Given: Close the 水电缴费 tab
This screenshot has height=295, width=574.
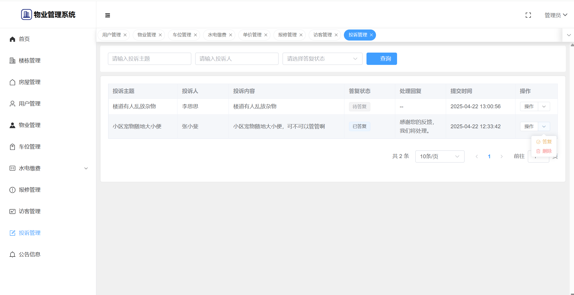Looking at the screenshot, I should (231, 35).
